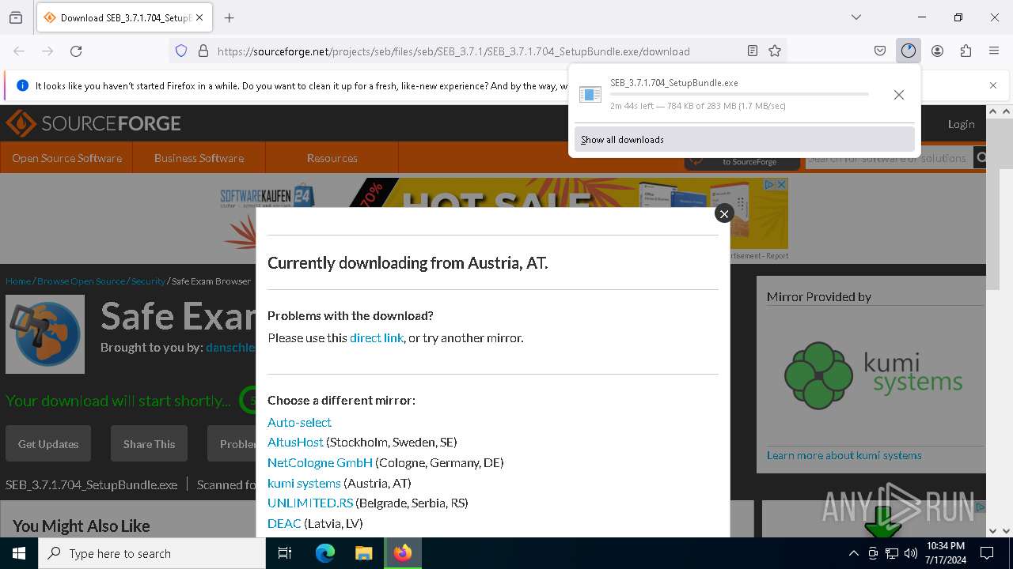Close the HOT SALE banner ad
Viewport: 1013px width, 569px height.
(781, 184)
